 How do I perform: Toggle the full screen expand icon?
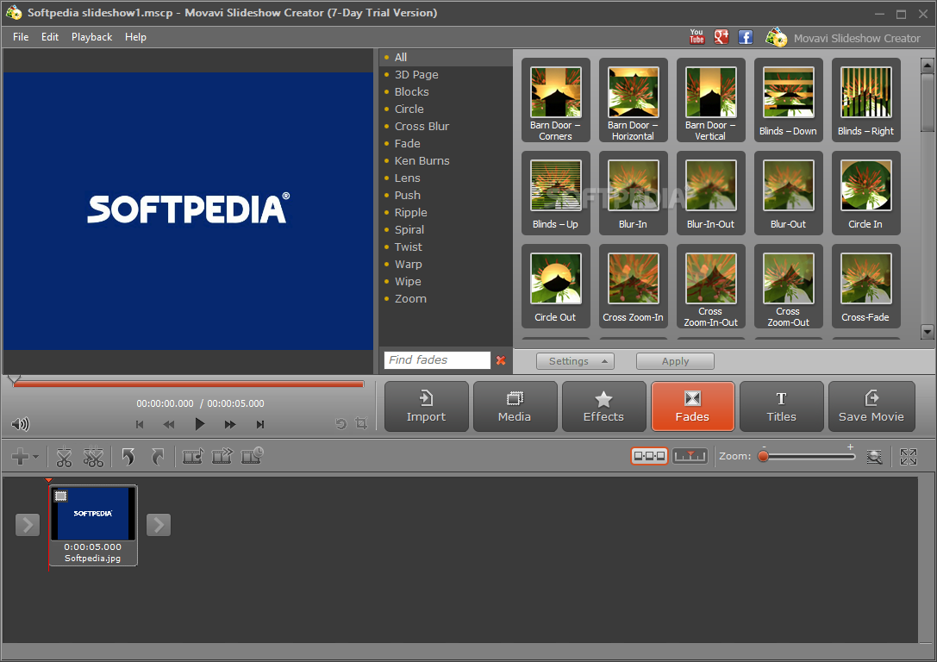[x=909, y=457]
